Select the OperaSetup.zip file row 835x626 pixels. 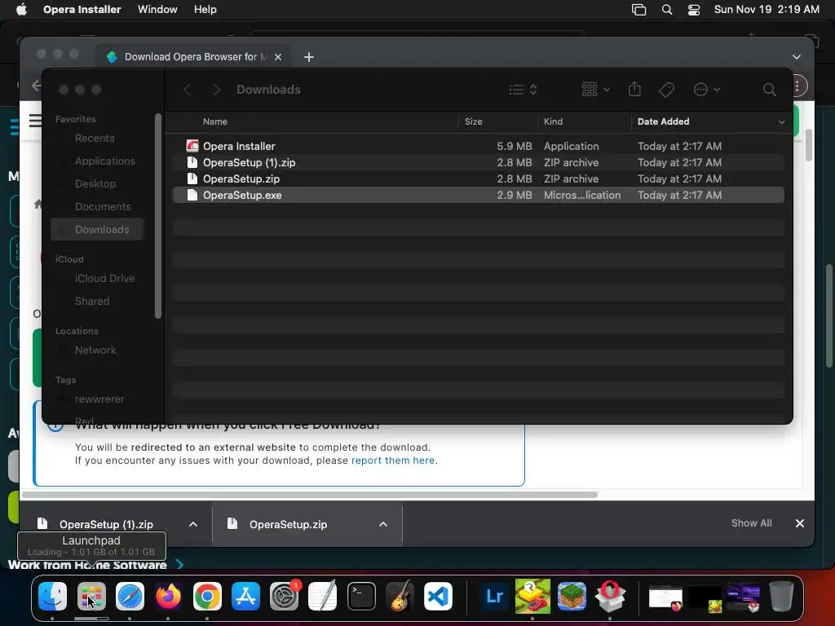tap(478, 179)
